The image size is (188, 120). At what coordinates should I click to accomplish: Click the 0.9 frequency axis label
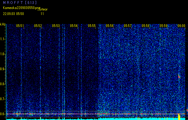click(2, 69)
